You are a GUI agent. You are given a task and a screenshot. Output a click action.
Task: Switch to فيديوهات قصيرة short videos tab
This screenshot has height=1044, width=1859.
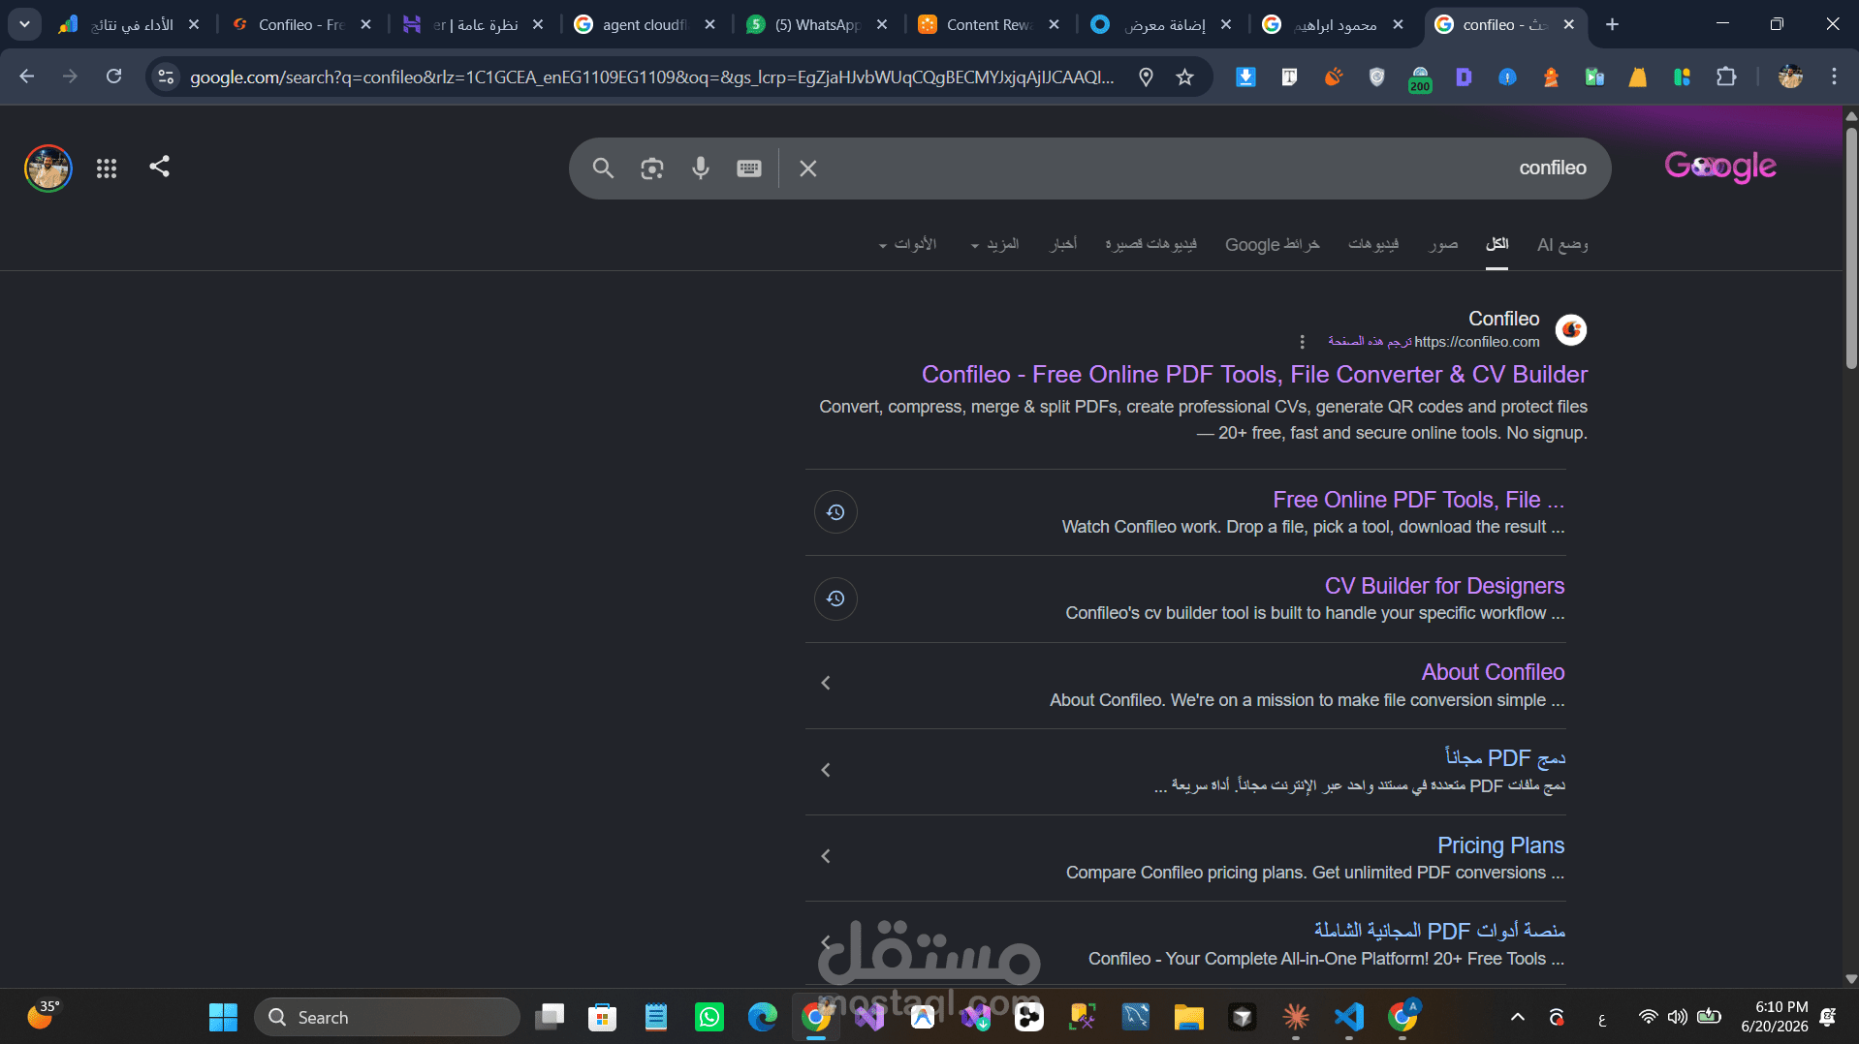tap(1150, 244)
